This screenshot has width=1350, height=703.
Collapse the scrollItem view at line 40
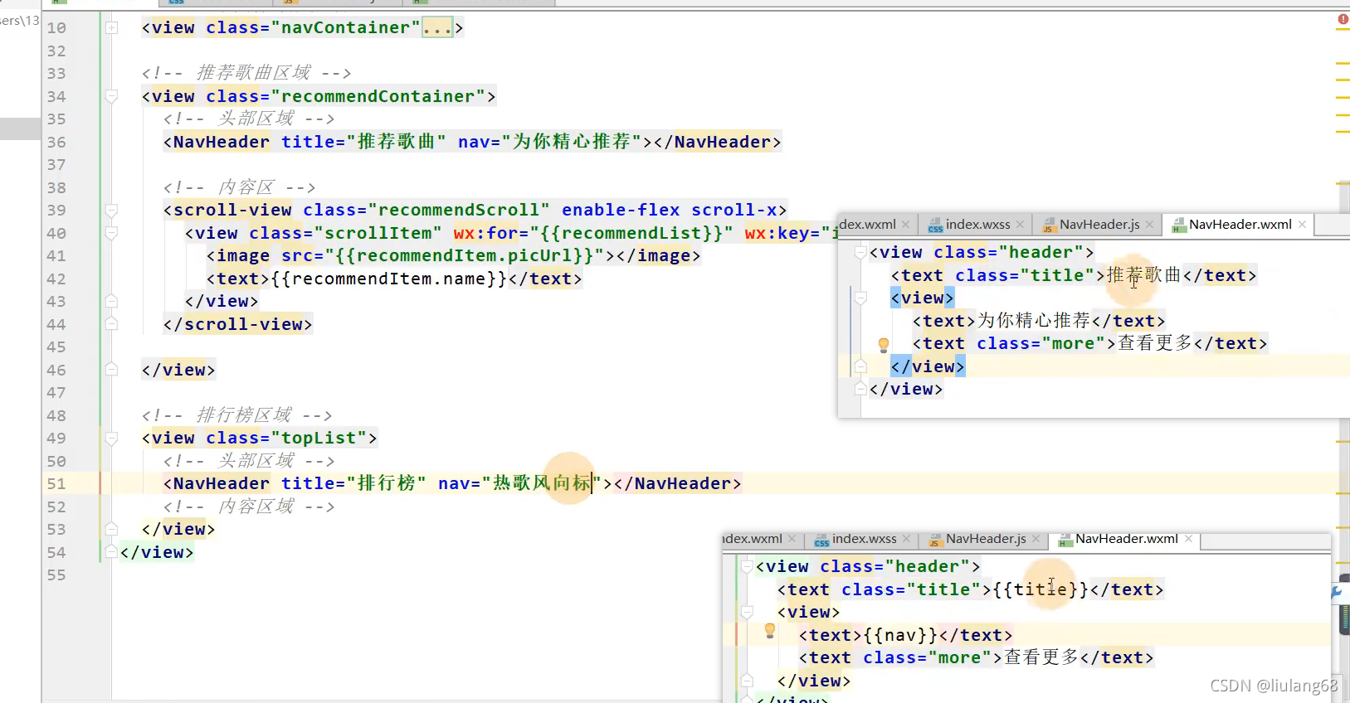(111, 234)
